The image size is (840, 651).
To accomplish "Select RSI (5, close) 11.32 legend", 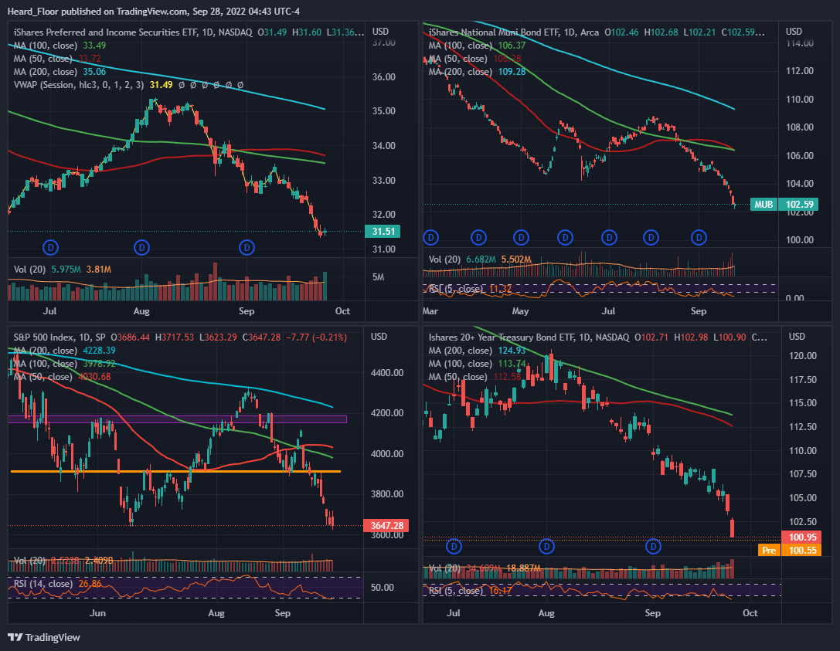I will (470, 289).
